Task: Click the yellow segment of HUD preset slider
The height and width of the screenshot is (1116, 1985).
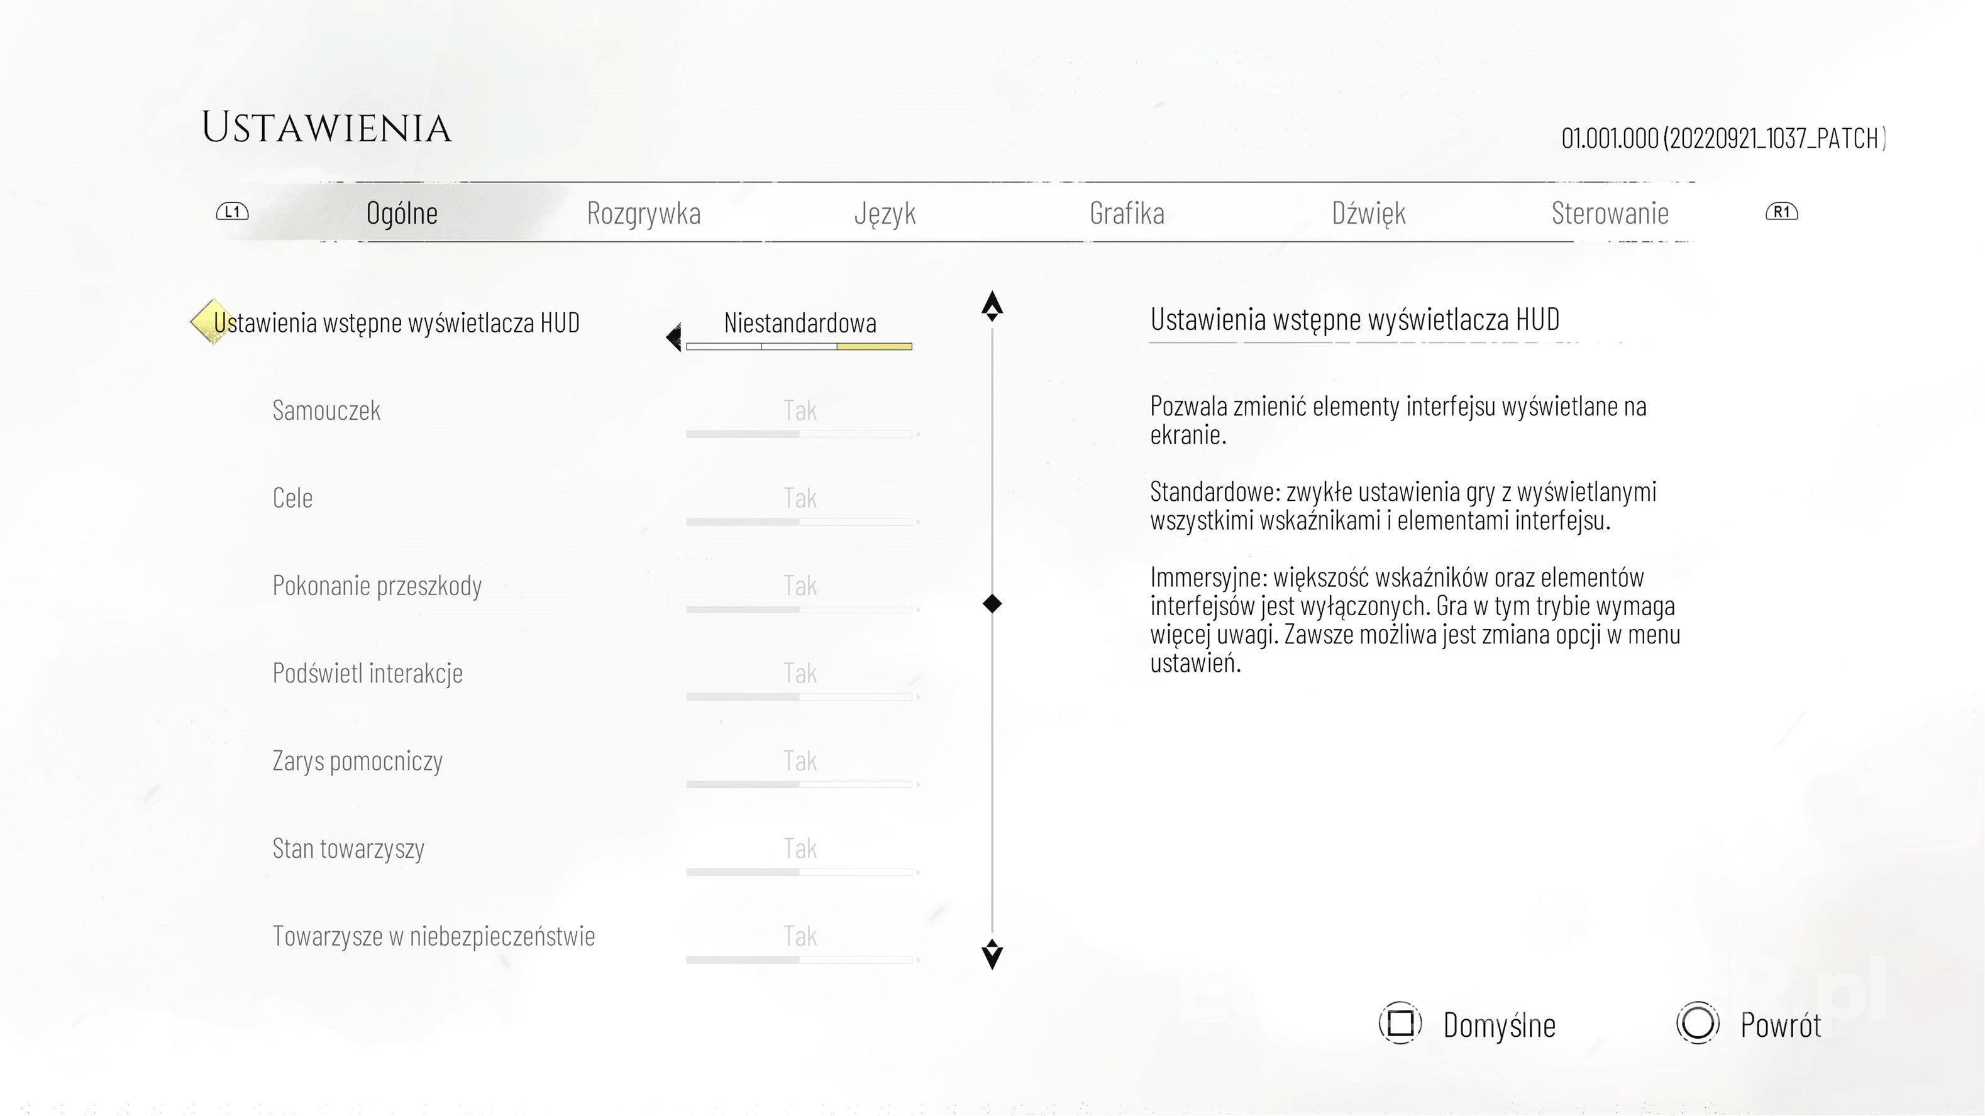Action: click(x=875, y=347)
